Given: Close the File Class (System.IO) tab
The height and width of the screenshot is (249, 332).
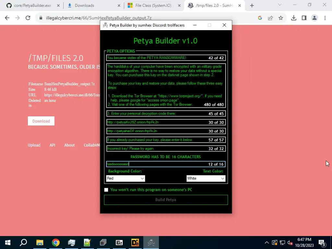Looking at the screenshot, I should (x=179, y=6).
